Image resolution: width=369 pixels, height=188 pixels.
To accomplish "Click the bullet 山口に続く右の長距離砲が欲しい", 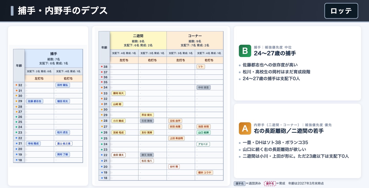I will pos(274,149).
